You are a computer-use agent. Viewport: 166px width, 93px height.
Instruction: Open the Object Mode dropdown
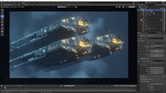point(5,7)
